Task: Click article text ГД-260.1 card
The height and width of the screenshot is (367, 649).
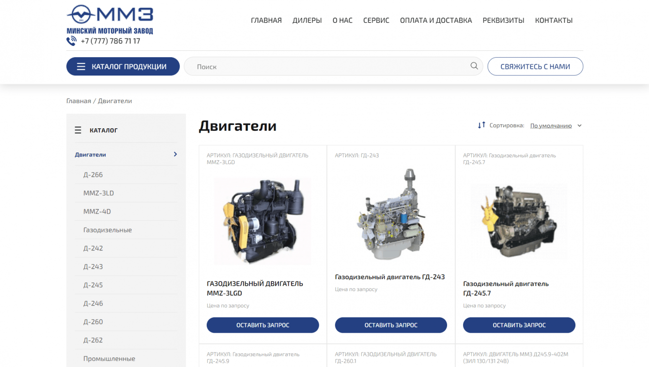Action: (x=386, y=357)
